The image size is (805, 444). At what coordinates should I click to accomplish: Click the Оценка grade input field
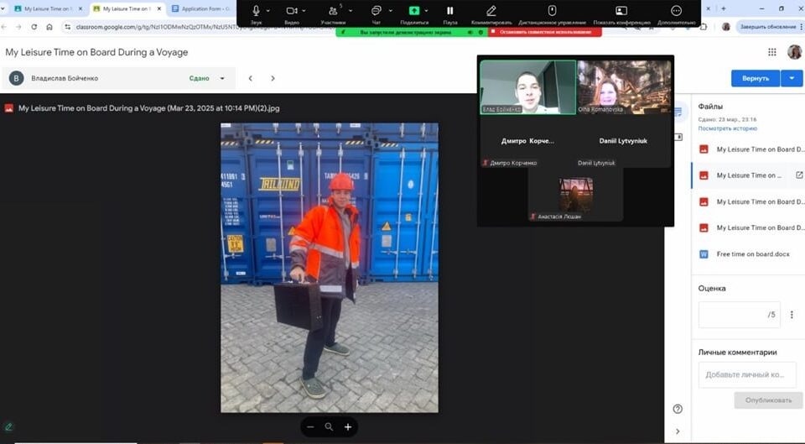pos(739,315)
